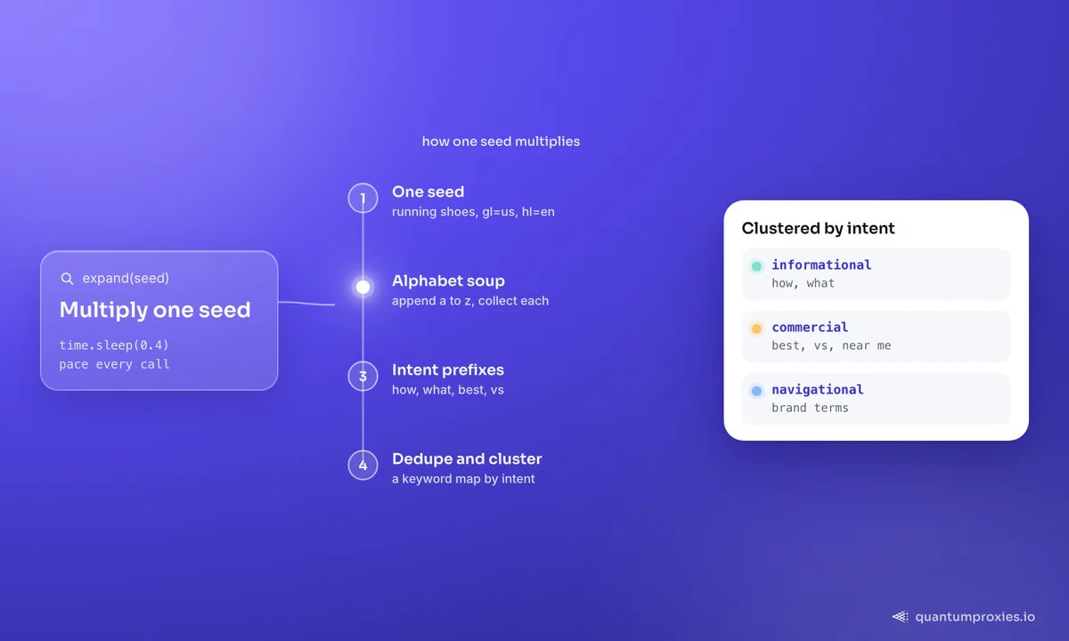The width and height of the screenshot is (1069, 641).
Task: Click the orange dot beside commercial
Action: 756,329
